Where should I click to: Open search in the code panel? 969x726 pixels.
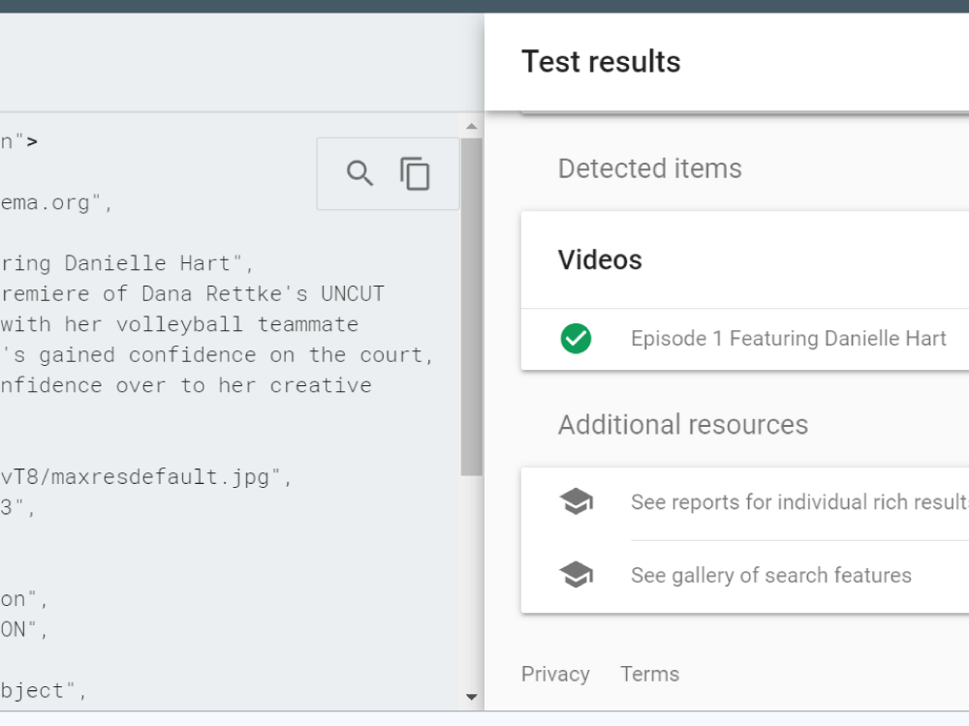point(359,173)
